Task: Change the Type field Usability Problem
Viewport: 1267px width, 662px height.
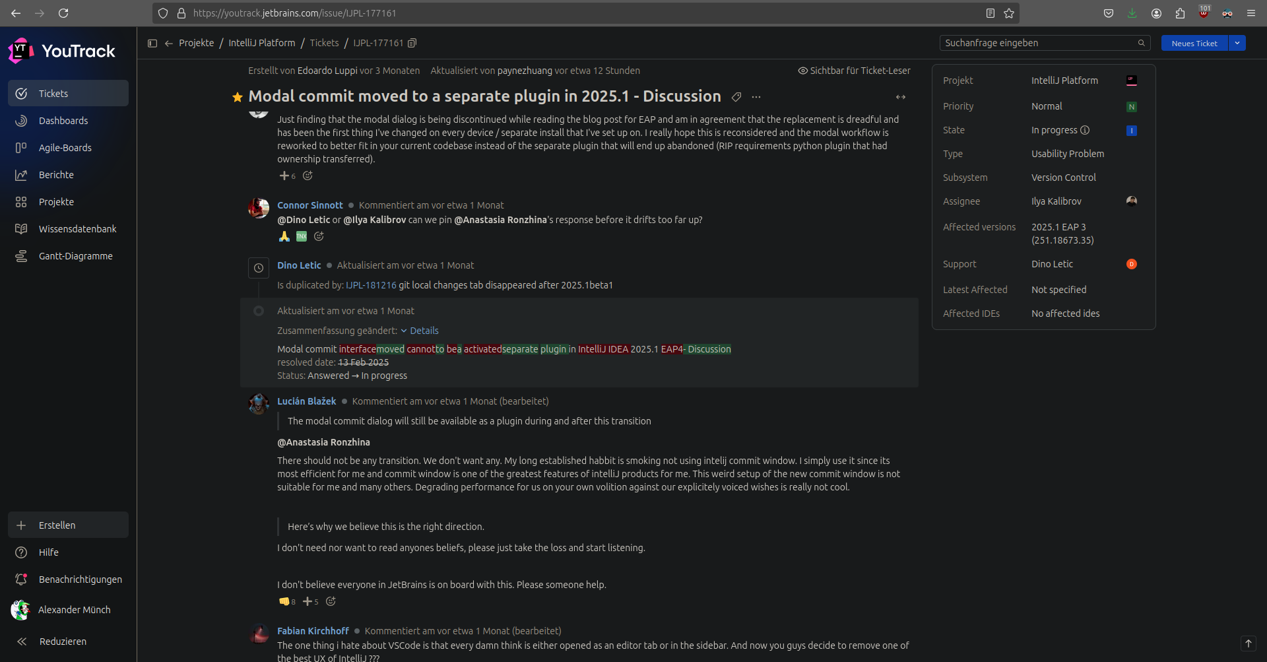Action: click(x=1068, y=154)
